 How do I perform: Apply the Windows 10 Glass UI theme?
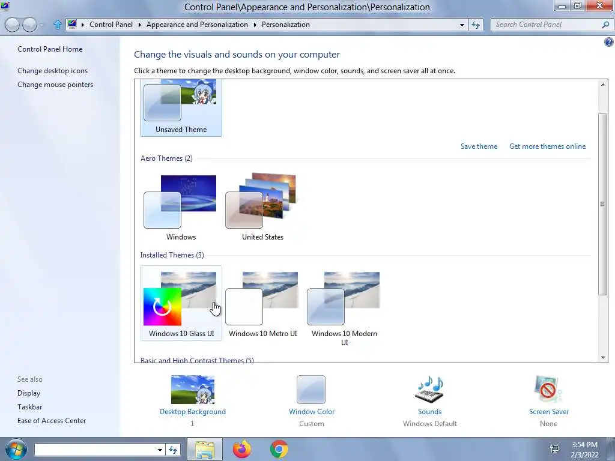181,303
